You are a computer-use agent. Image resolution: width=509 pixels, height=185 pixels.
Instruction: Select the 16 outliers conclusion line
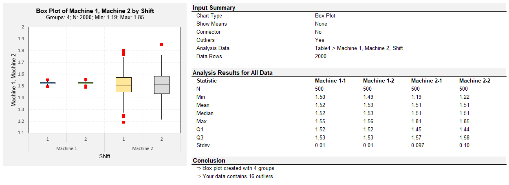pyautogui.click(x=235, y=176)
